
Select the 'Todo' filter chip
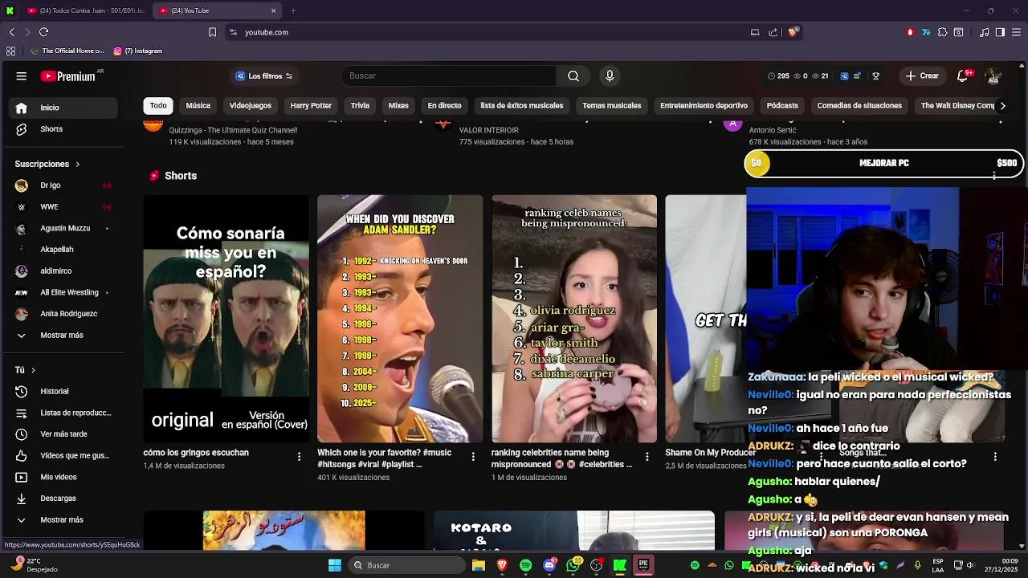click(158, 106)
